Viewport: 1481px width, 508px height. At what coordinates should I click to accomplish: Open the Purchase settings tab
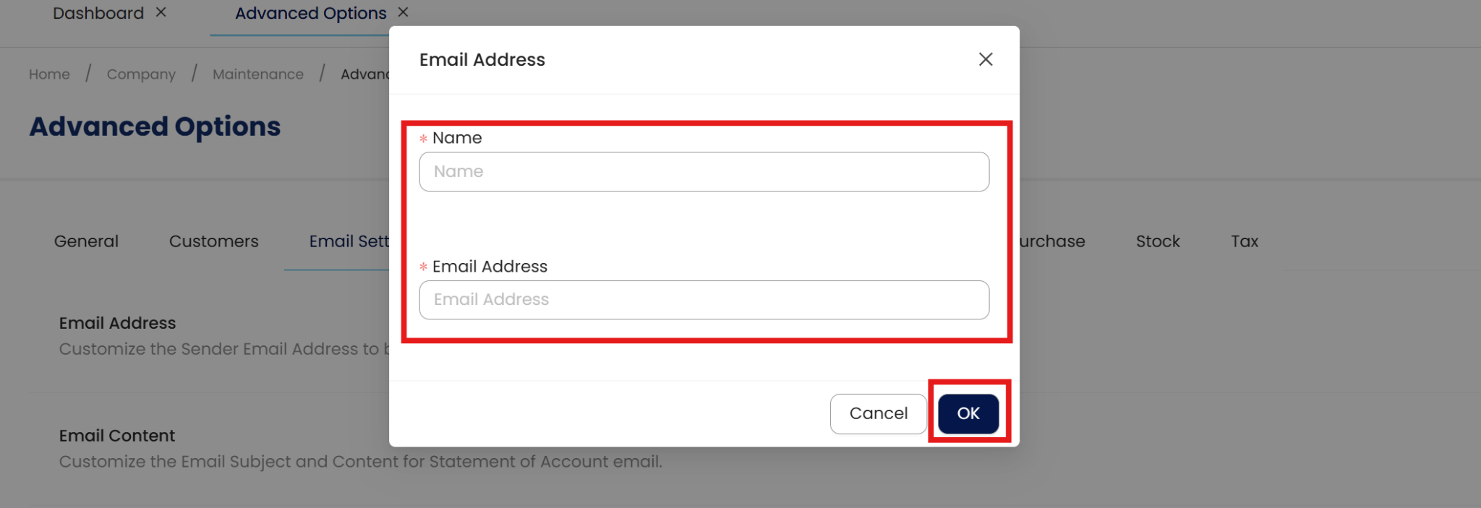click(1051, 241)
